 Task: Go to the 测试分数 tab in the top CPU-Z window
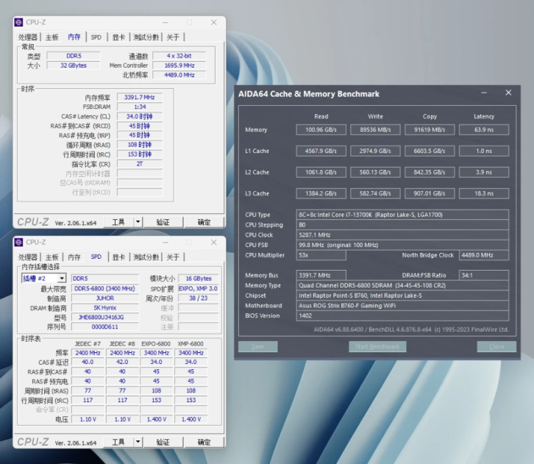coord(146,38)
